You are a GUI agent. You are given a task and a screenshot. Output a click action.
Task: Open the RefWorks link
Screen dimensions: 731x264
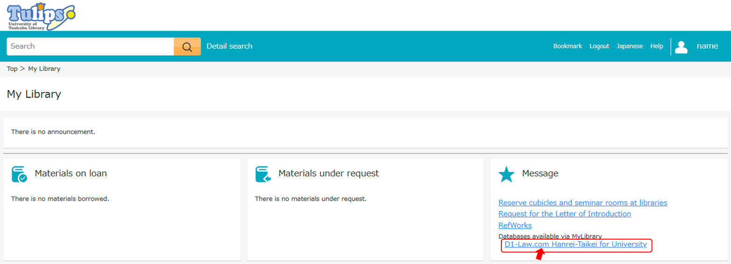click(515, 225)
